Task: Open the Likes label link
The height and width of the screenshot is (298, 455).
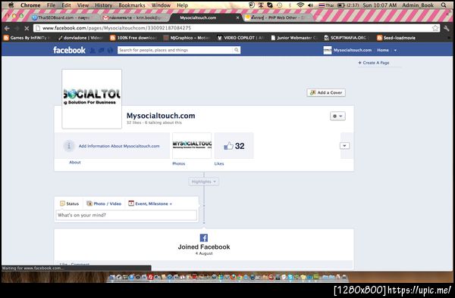Action: click(x=219, y=163)
